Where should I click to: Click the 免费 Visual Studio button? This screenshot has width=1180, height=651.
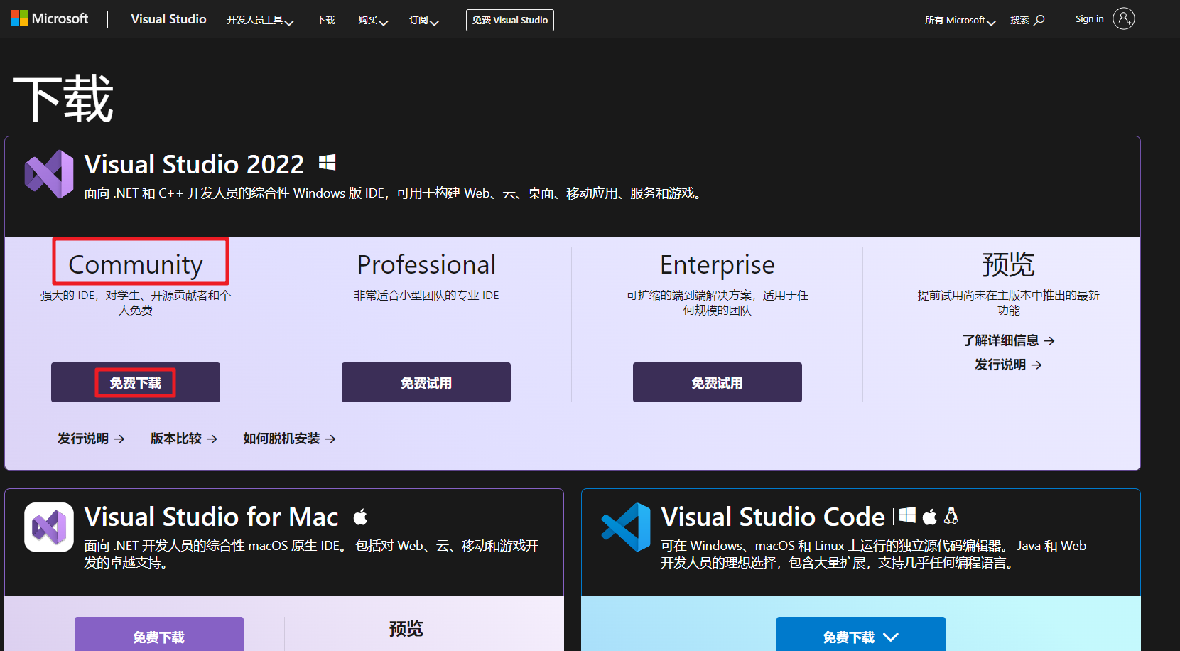coord(510,20)
